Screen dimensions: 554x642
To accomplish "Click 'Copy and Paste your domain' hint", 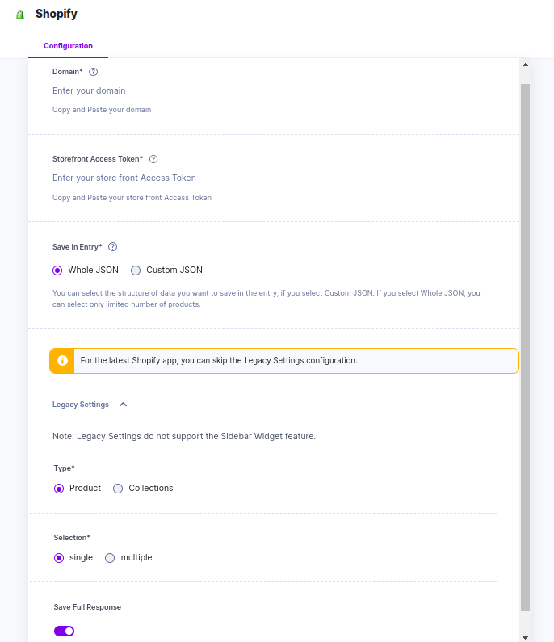I will tap(102, 110).
